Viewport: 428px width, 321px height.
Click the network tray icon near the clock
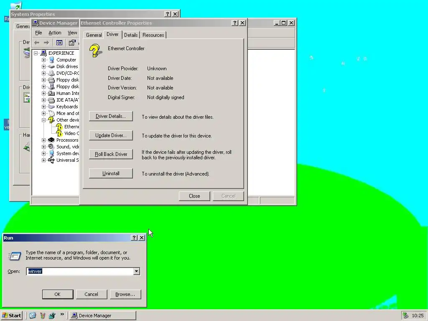click(405, 316)
